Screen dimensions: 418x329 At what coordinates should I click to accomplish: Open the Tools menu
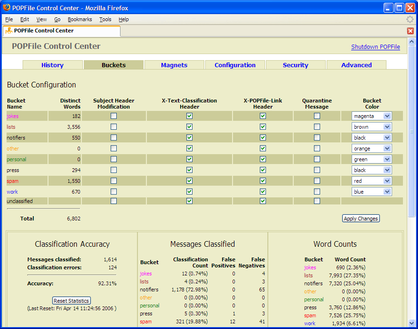pos(105,19)
